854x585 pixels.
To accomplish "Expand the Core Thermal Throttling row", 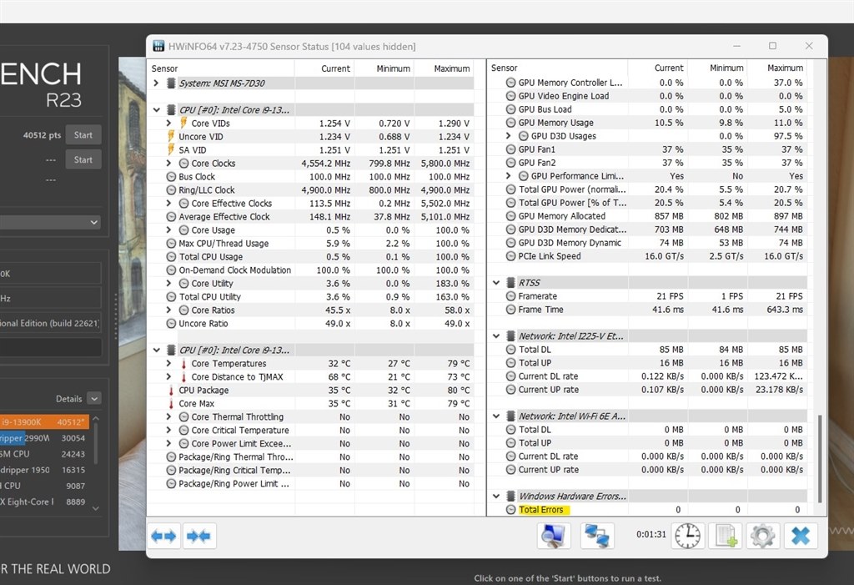I will coord(168,417).
